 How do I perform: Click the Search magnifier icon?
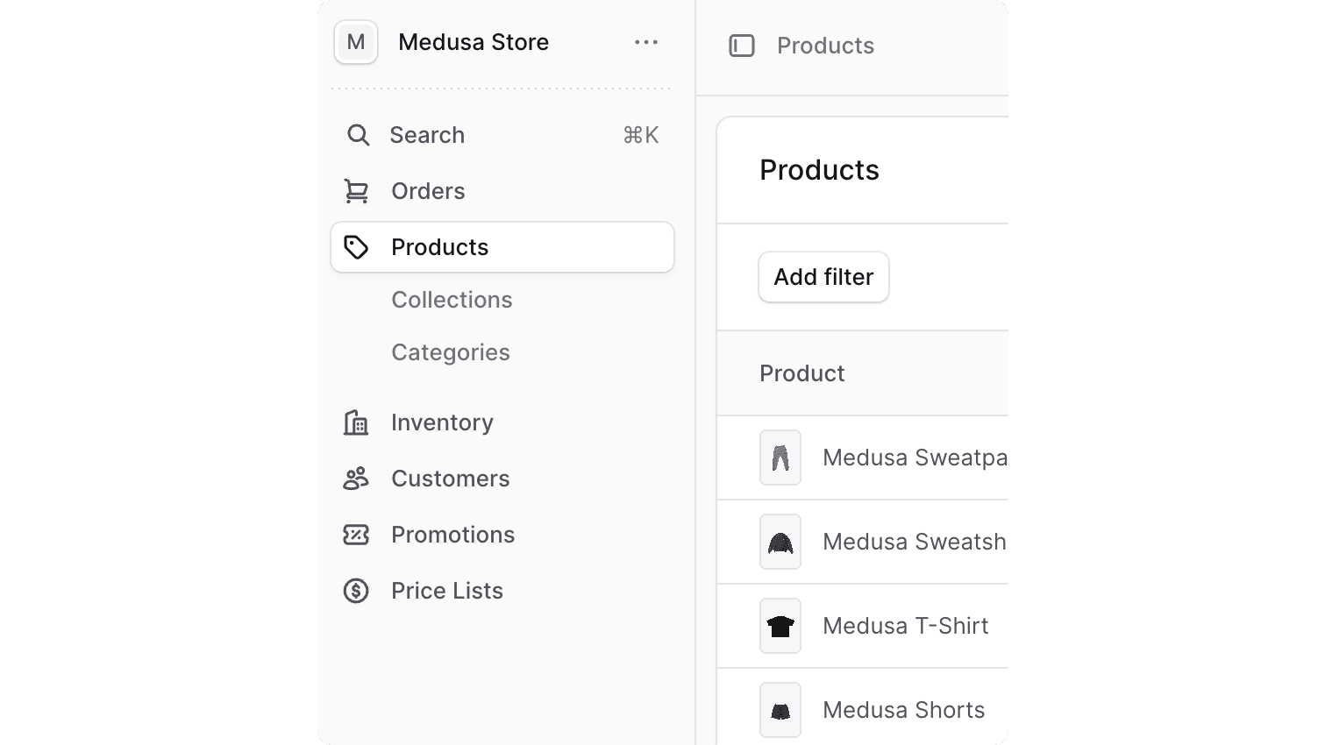(x=358, y=135)
